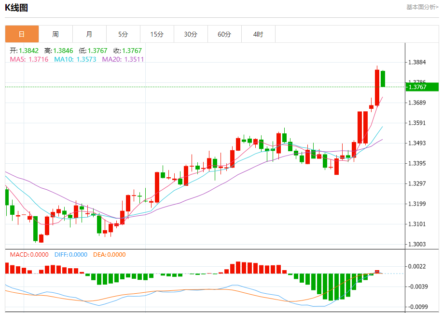Screen dimensions: 442x313
Task: Click the K线图 title heading
Action: pyautogui.click(x=16, y=7)
